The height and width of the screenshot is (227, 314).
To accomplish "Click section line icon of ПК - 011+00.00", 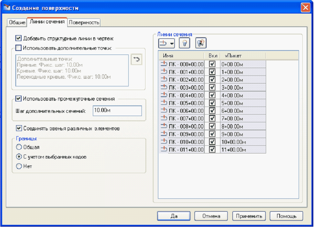I will 163,149.
